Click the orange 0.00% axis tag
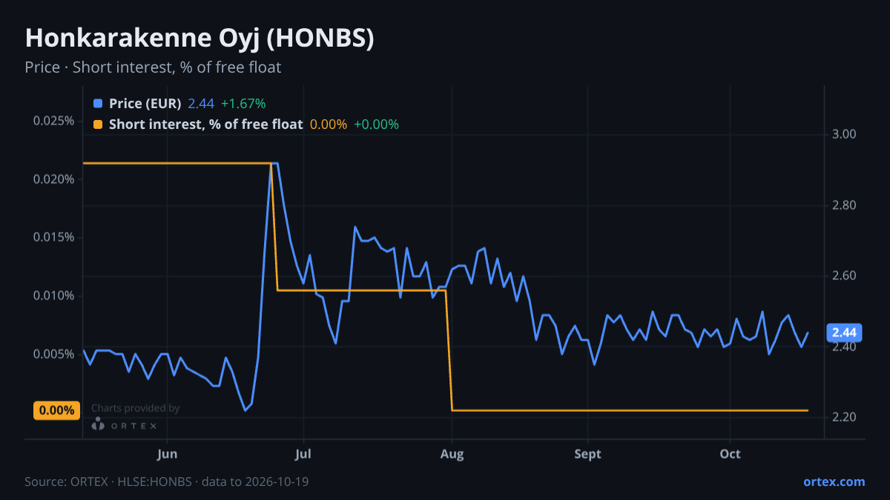This screenshot has width=890, height=500. point(56,410)
